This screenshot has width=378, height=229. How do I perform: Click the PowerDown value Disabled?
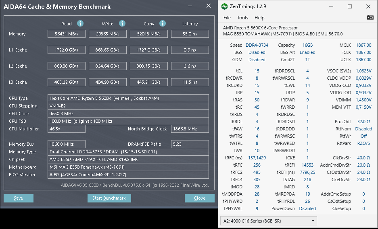coord(307,208)
